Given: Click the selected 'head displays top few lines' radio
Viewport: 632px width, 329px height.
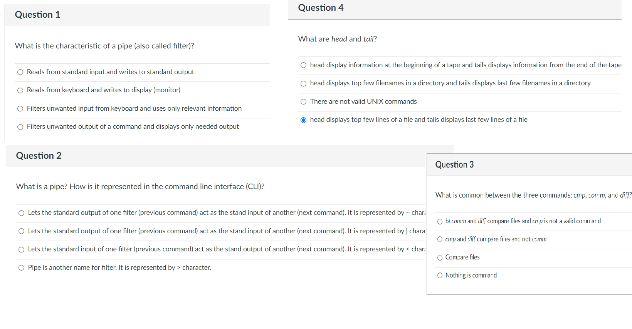Looking at the screenshot, I should pos(304,120).
